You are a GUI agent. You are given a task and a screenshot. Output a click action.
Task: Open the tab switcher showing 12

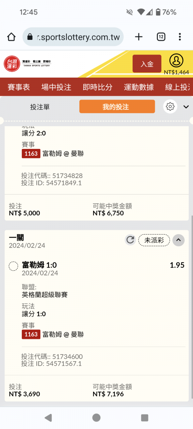coord(161,36)
